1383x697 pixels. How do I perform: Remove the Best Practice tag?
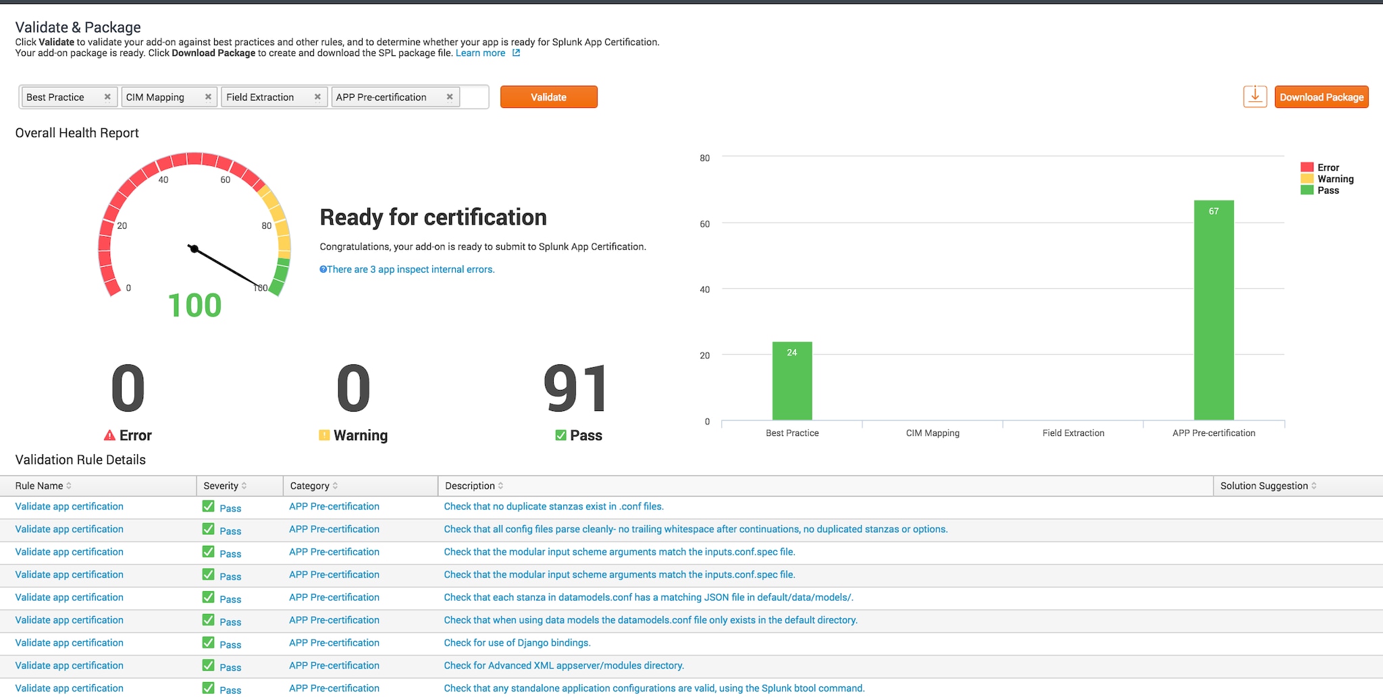pos(107,97)
